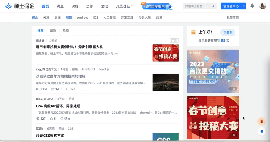Image resolution: width=270 pixels, height=142 pixels.
Task: Switch to the 热榜 feed tab
Action: (x=66, y=31)
